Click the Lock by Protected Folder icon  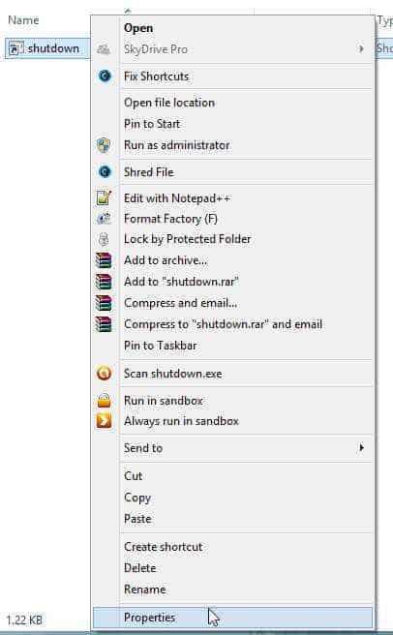click(x=104, y=239)
